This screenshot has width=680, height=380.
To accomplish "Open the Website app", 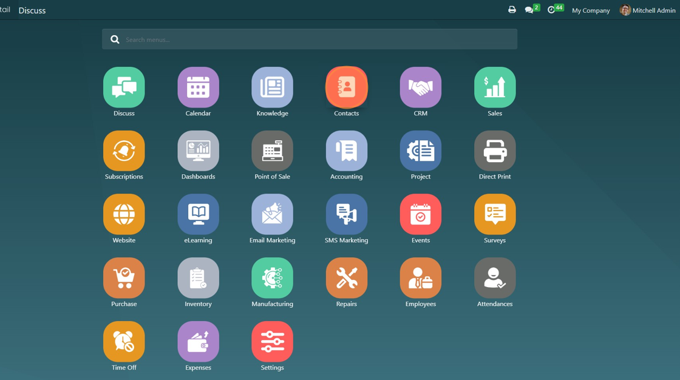I will click(x=124, y=214).
